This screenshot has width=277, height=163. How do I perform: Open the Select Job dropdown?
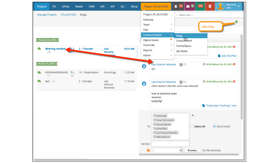209,15
